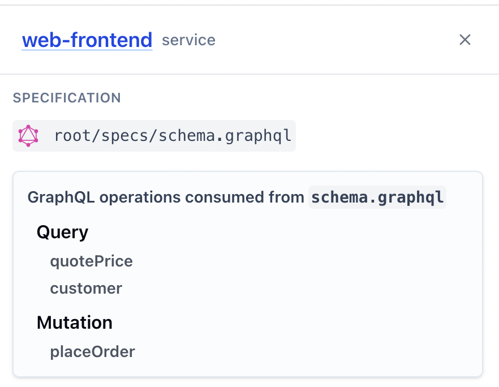Select the placeOrder mutation operation

92,352
